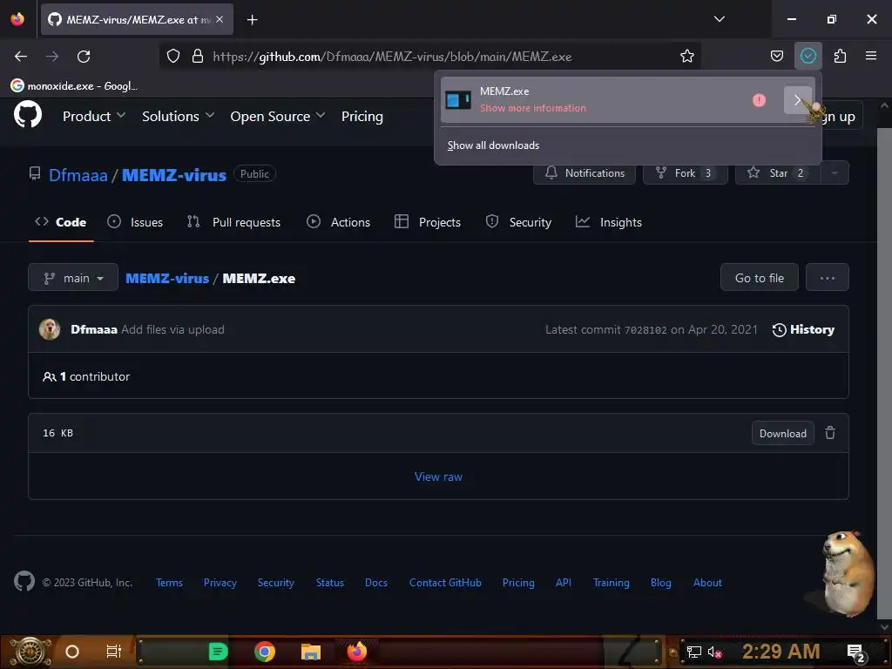Expand the Solutions menu

[178, 117]
